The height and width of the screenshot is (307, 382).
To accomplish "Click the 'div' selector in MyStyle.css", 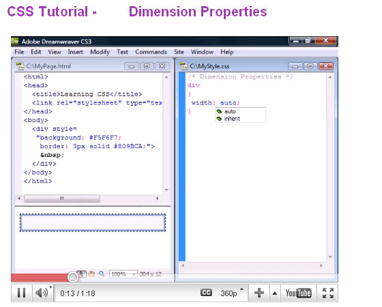I will (x=194, y=85).
